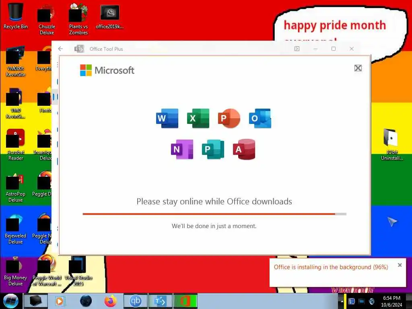This screenshot has width=412, height=309.
Task: Click the Word icon in the installer
Action: 167,118
